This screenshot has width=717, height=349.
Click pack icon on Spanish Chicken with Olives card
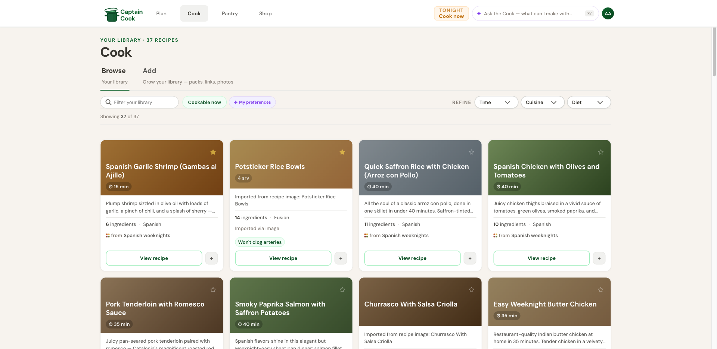(495, 236)
